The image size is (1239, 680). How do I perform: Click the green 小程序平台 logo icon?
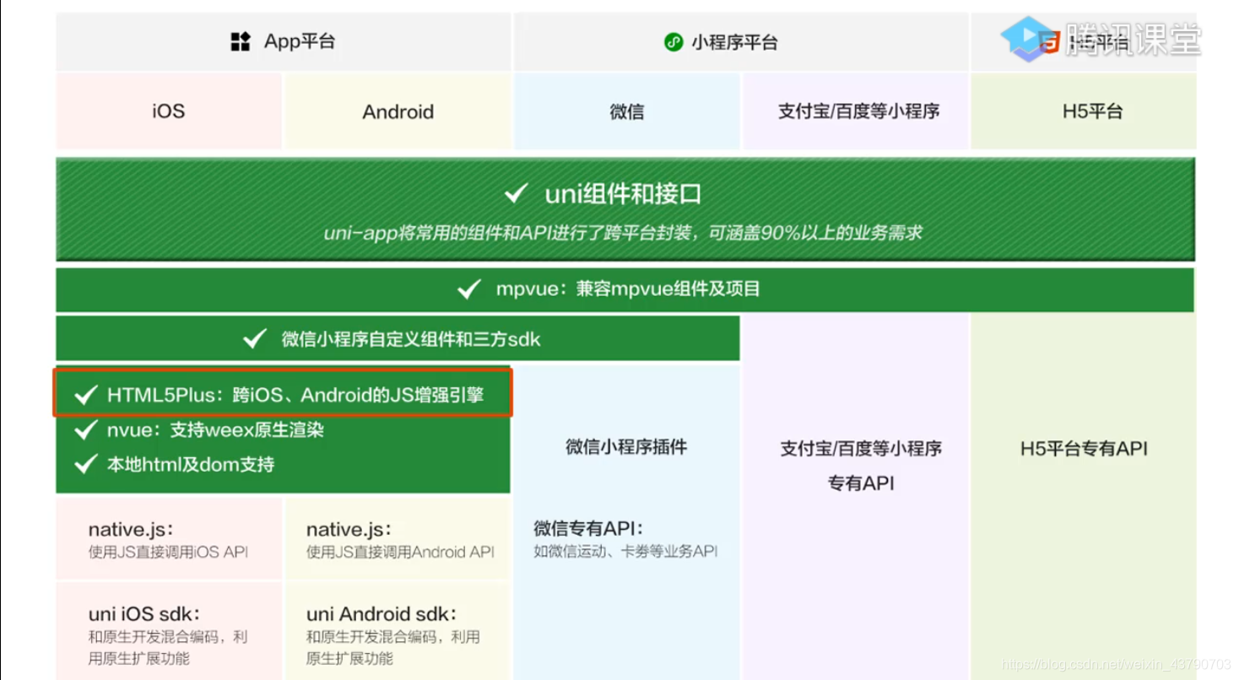click(x=674, y=42)
